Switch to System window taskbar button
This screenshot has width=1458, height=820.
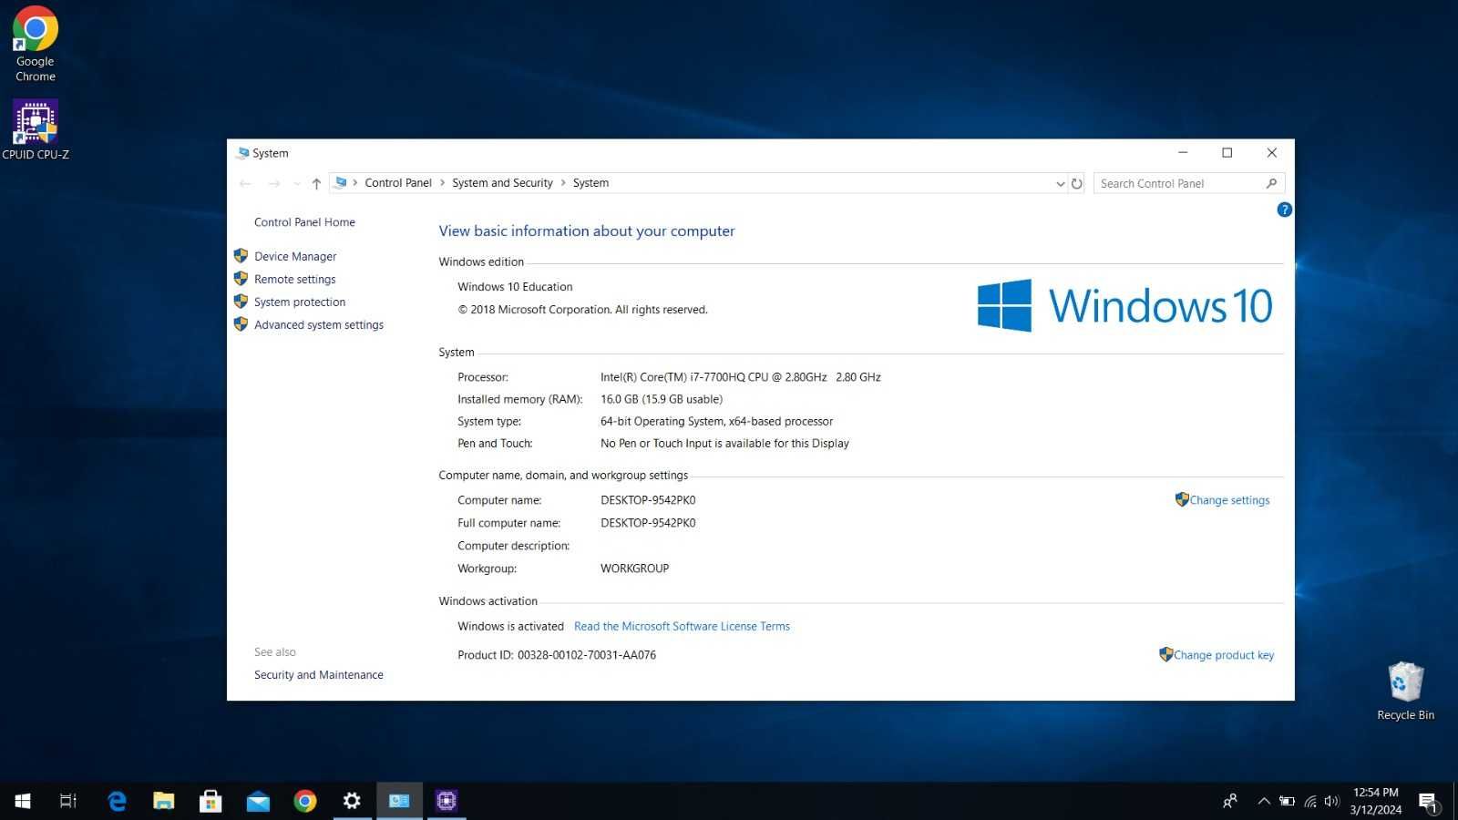pyautogui.click(x=399, y=801)
